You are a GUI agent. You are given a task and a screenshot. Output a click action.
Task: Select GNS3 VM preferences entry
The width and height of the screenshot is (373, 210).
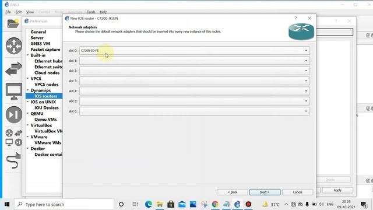tap(40, 44)
